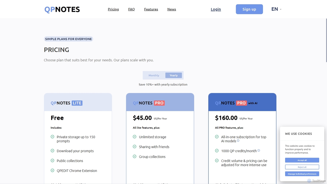Image resolution: width=327 pixels, height=184 pixels.
Task: Click checkmark icon beside Private storage feature
Action: point(52,137)
